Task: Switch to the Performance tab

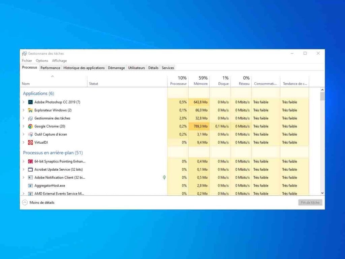Action: (50, 68)
